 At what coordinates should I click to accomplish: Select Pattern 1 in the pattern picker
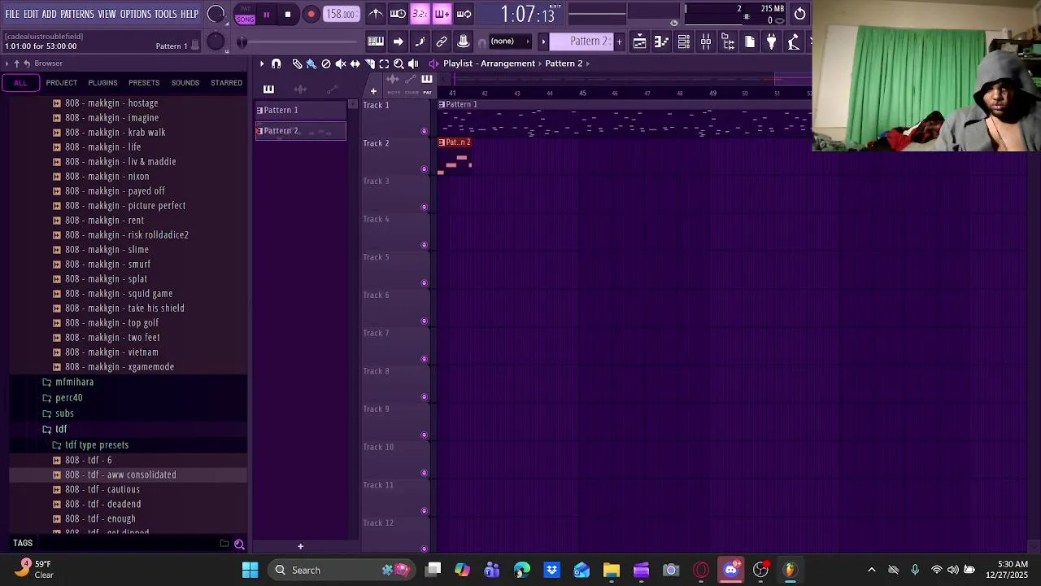coord(300,110)
